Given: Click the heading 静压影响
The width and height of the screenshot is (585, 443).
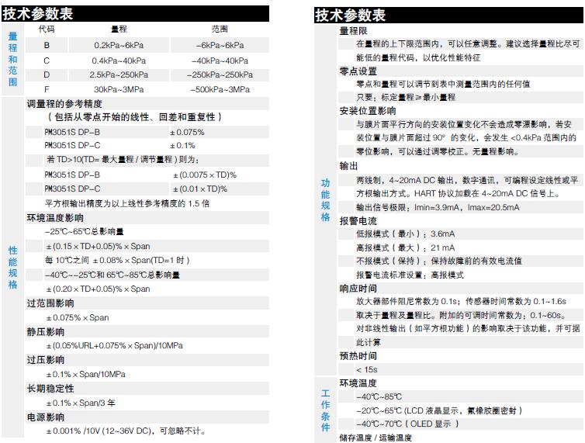Looking at the screenshot, I should coord(46,332).
